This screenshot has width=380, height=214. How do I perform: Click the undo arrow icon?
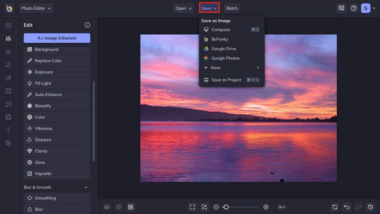(347, 207)
